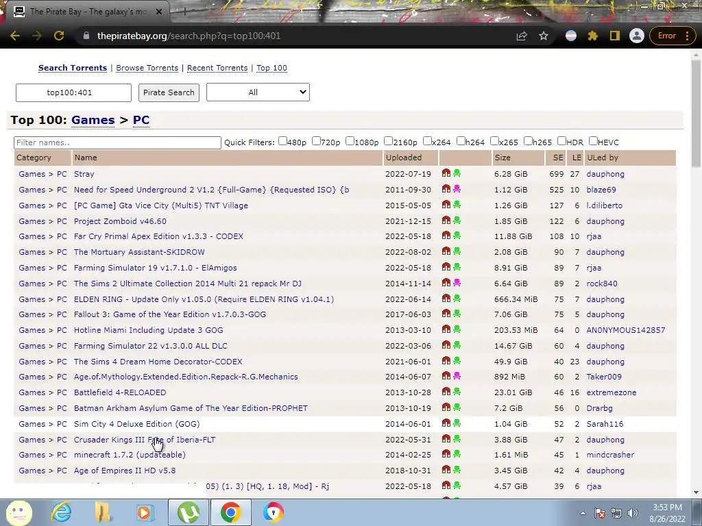702x526 pixels.
Task: Open Internet Explorer from taskbar
Action: click(x=61, y=512)
